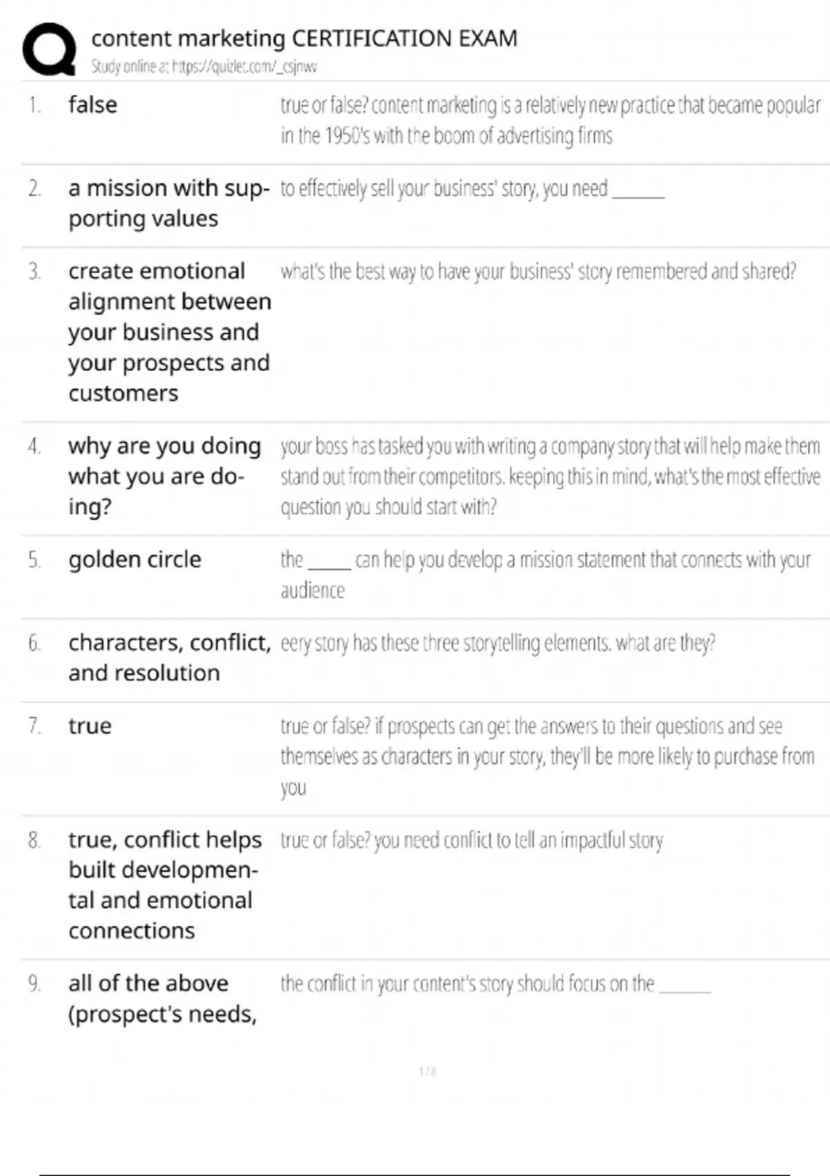Select the answer 'true' for item 7
The height and width of the screenshot is (1176, 830).
pyautogui.click(x=90, y=726)
